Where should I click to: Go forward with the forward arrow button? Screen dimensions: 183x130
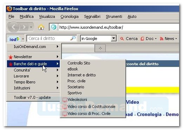click(x=24, y=27)
